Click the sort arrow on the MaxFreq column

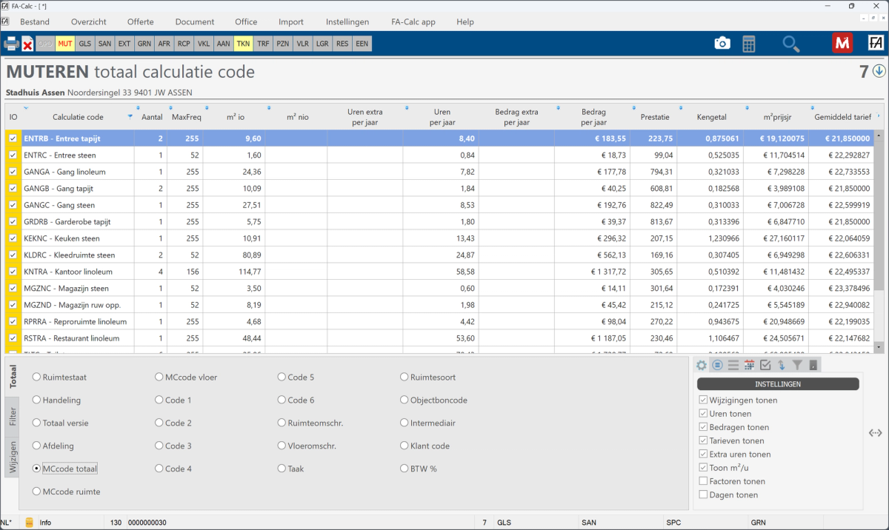click(x=170, y=108)
